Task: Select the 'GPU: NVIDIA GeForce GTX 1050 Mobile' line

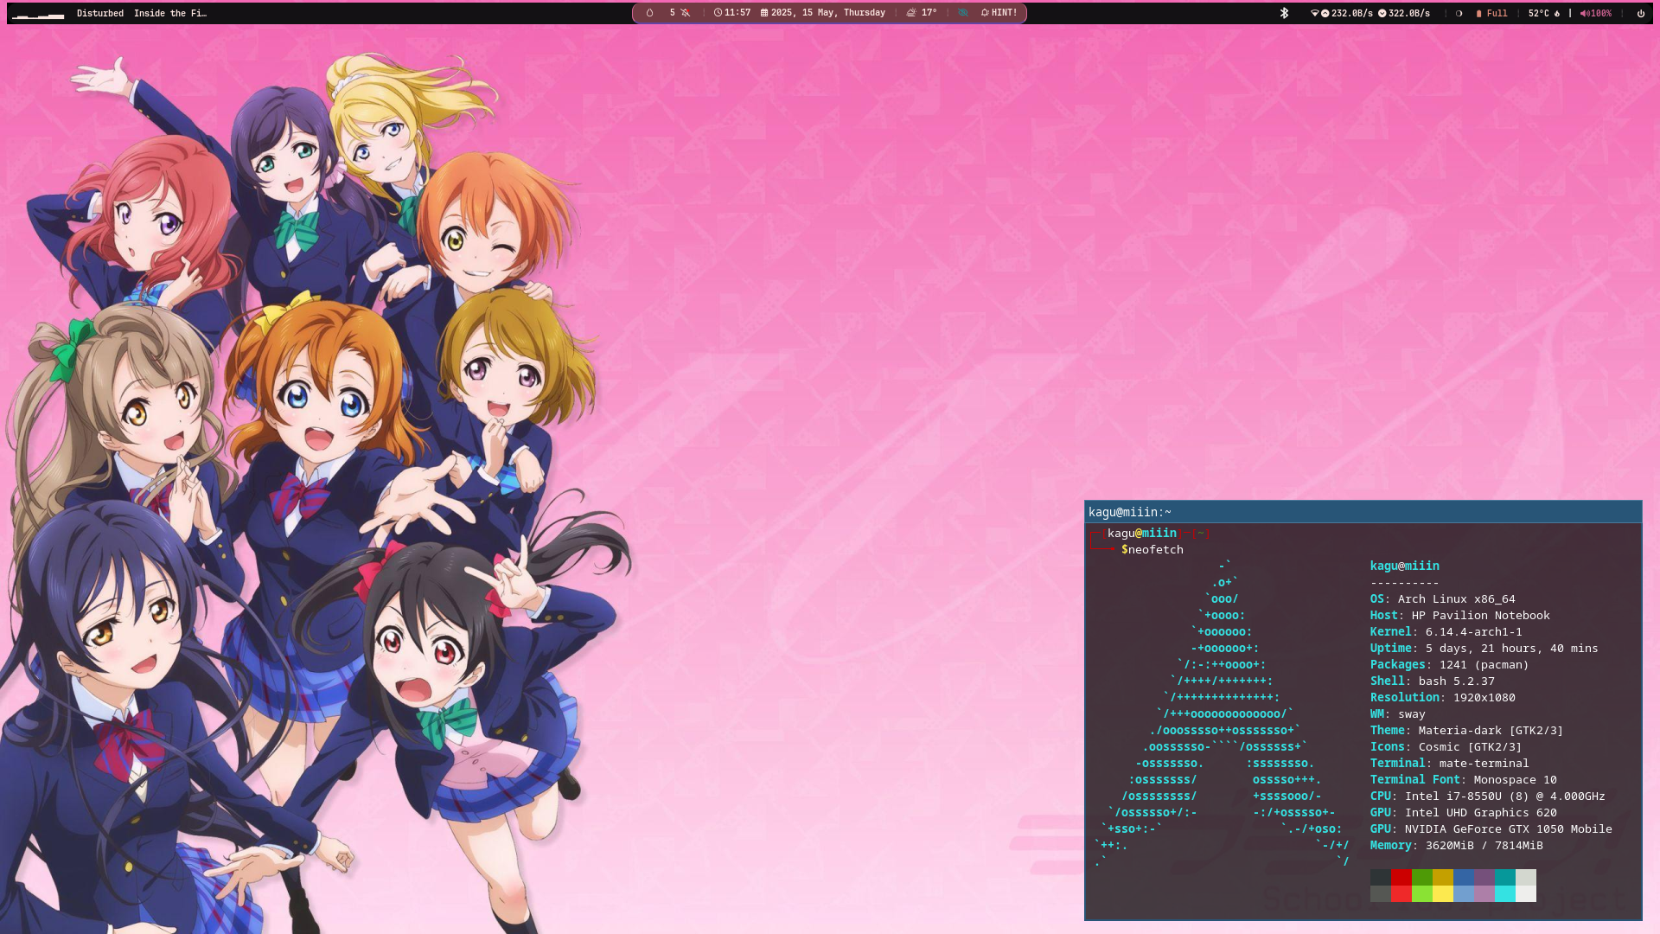Action: [x=1491, y=829]
